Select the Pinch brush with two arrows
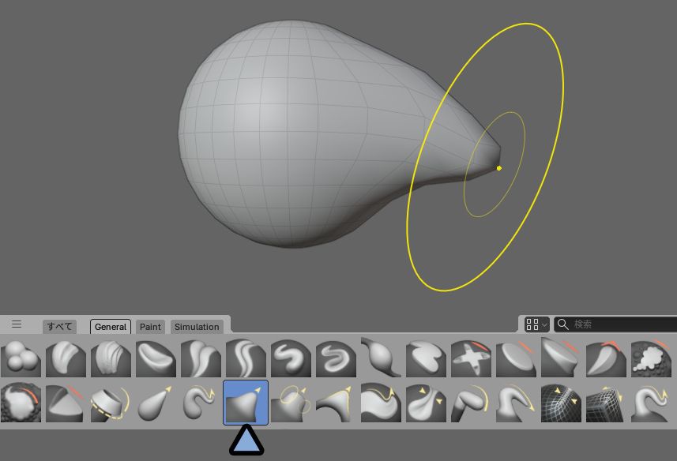The width and height of the screenshot is (677, 461). 426,403
